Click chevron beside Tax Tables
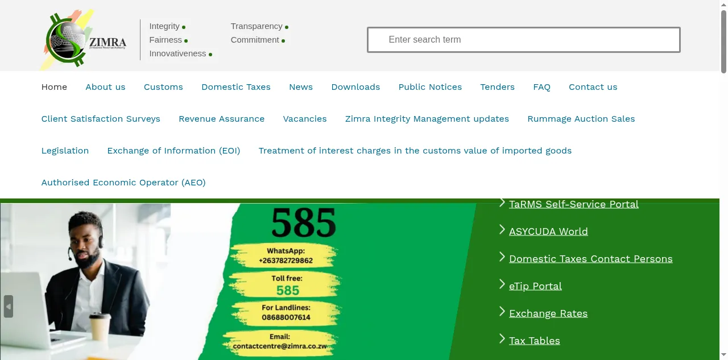Screen dimensions: 728x360 pos(502,339)
